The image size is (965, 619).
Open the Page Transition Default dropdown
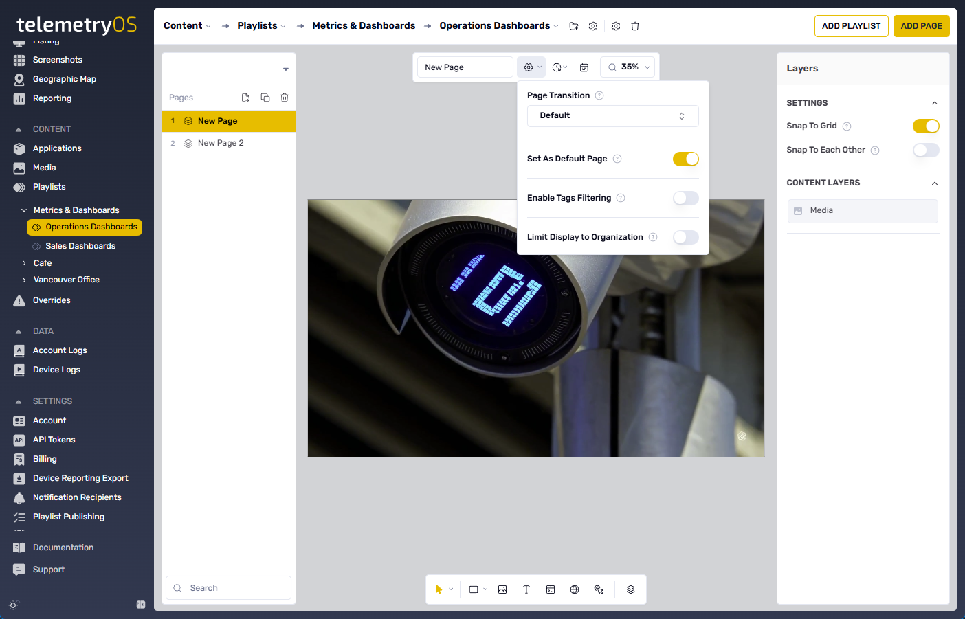click(612, 115)
